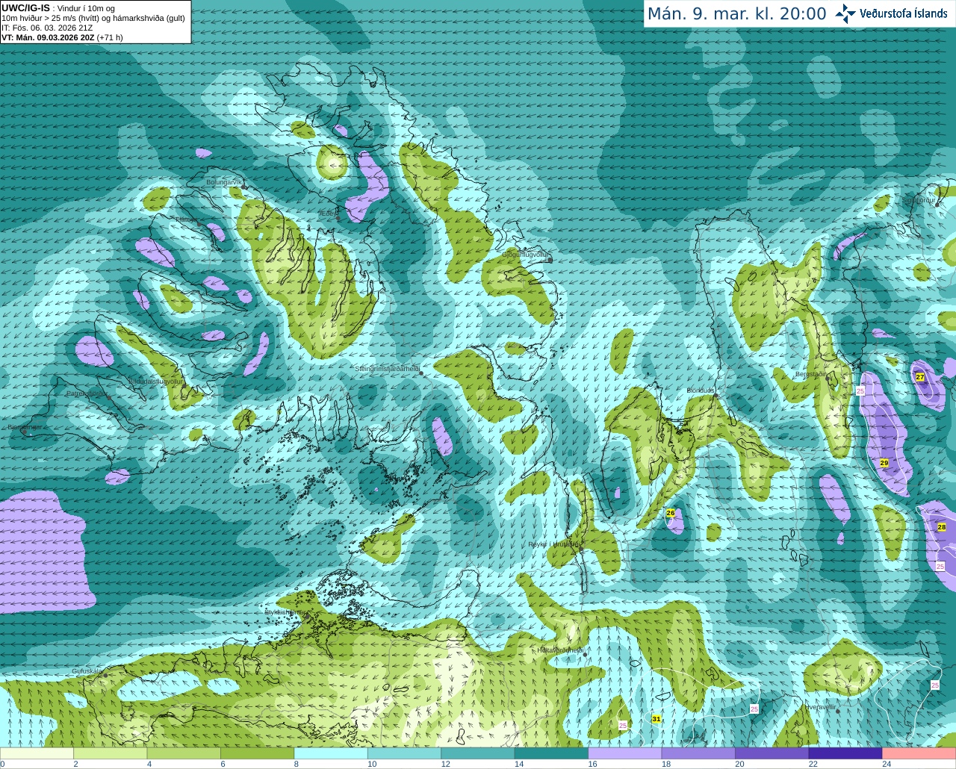Click the pale cream 0–2 legend swatch

[x=37, y=753]
